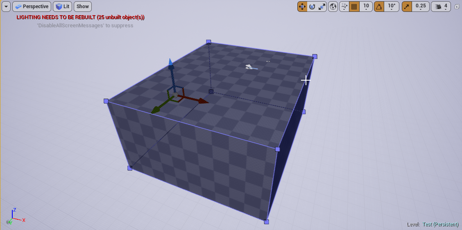Image resolution: width=462 pixels, height=230 pixels.
Task: Open the Show menu
Action: coord(82,7)
